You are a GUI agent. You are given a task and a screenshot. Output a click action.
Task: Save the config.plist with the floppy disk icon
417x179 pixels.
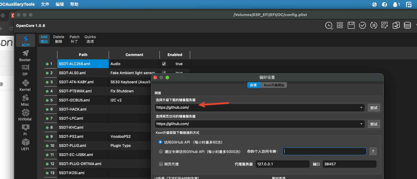(351, 25)
